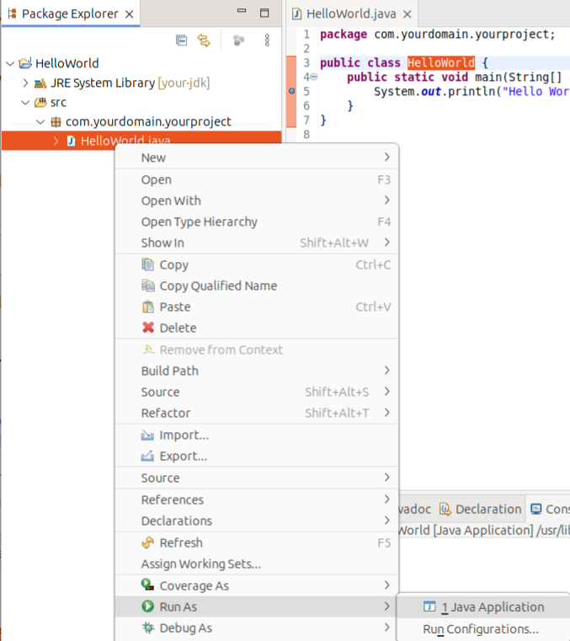Click the Collapse All icon in Package Explorer
The height and width of the screenshot is (641, 570).
(x=181, y=40)
